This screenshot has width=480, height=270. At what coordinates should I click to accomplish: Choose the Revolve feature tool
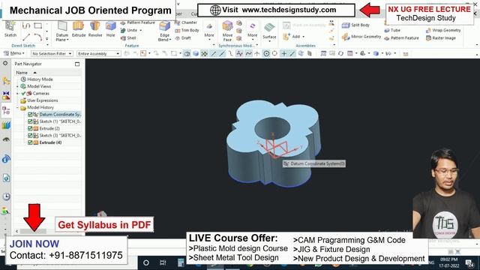click(x=95, y=29)
